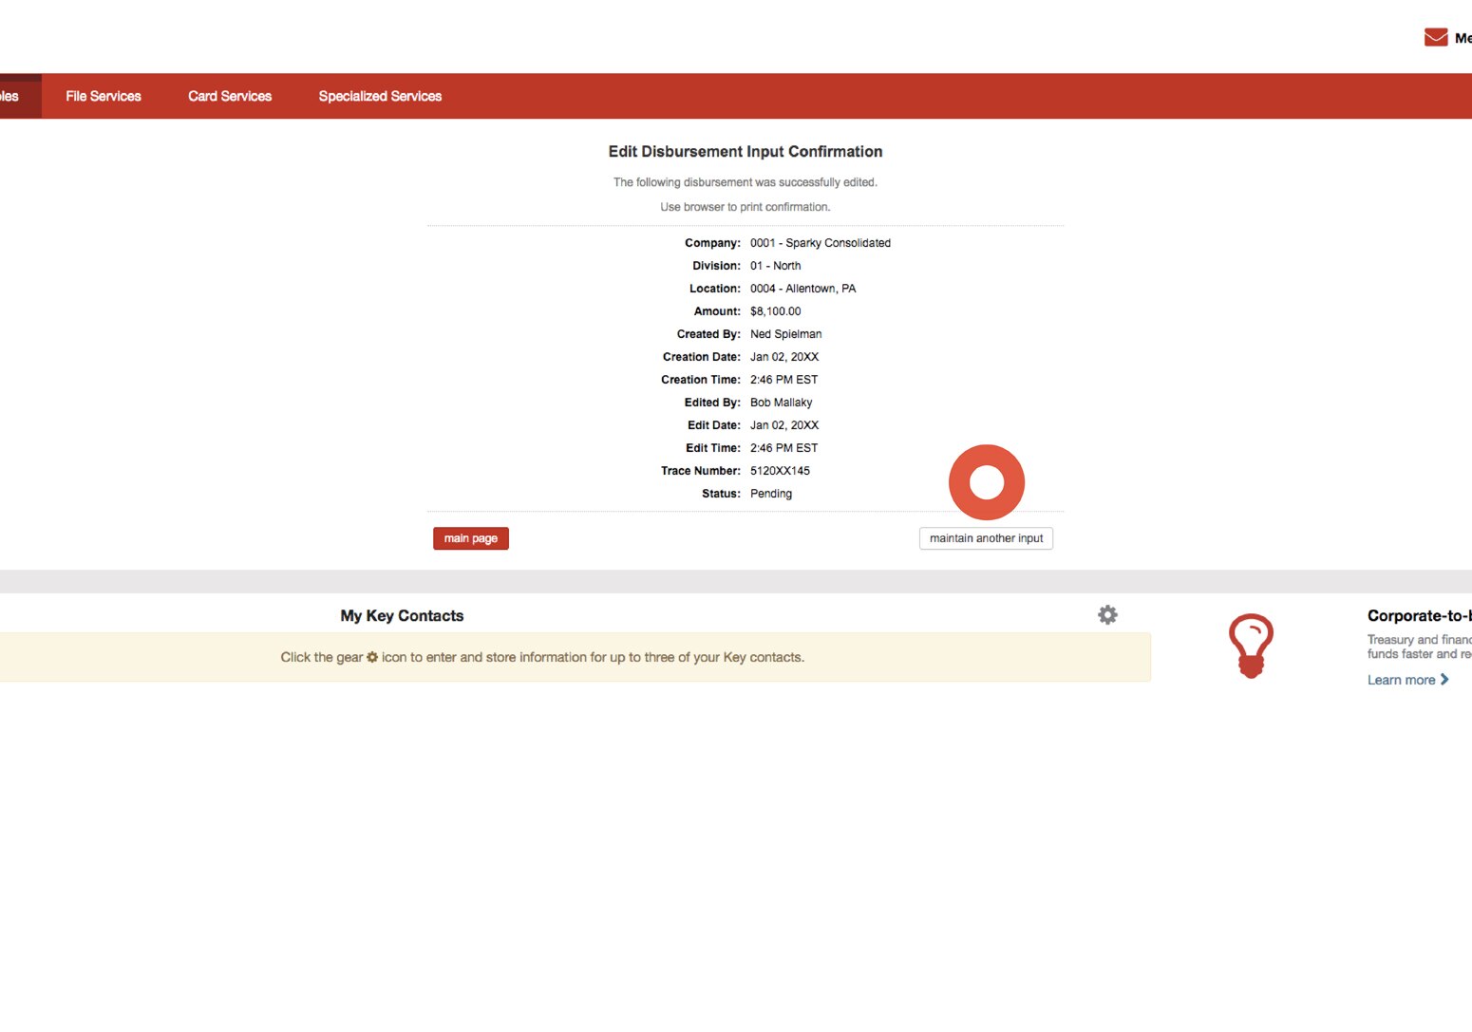Click the Trace Number value 5120XX145

tap(780, 470)
